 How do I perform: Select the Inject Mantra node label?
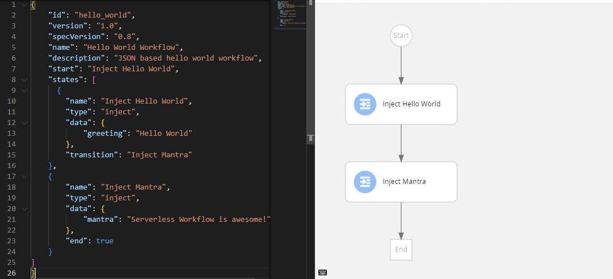point(404,182)
